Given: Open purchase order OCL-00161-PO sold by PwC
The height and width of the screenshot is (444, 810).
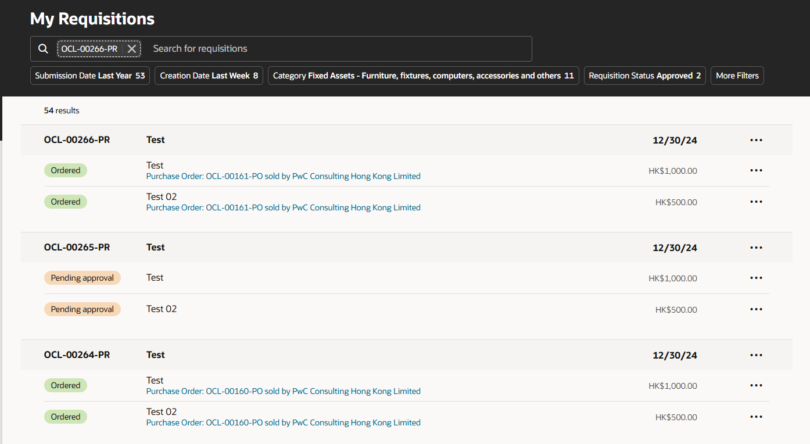Looking at the screenshot, I should pyautogui.click(x=283, y=176).
